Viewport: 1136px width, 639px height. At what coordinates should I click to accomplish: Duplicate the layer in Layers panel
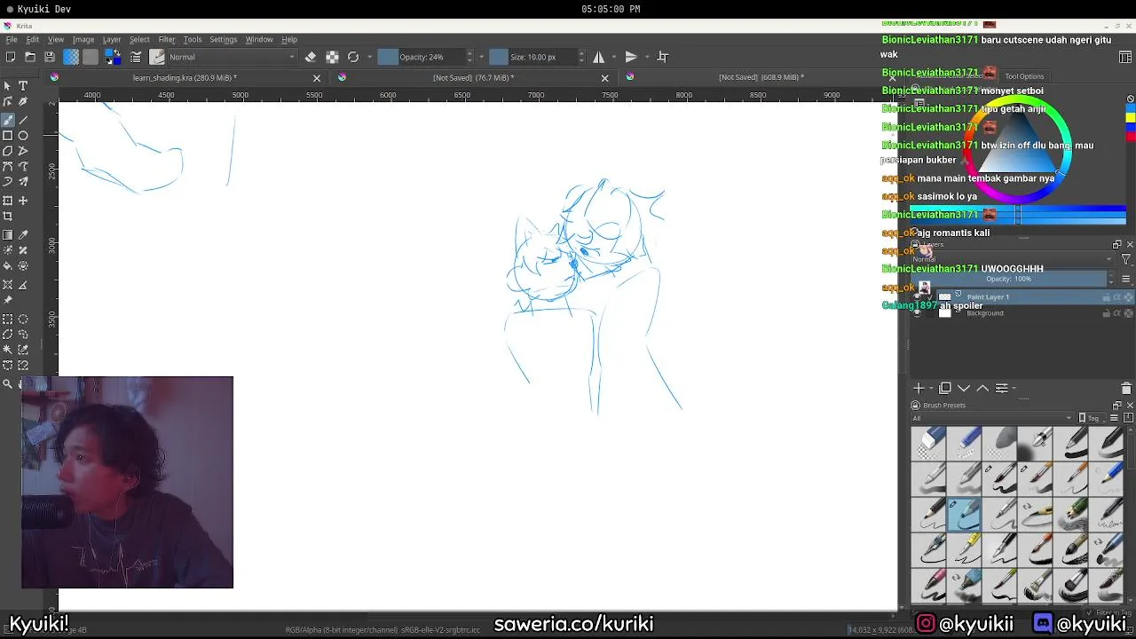pos(945,389)
